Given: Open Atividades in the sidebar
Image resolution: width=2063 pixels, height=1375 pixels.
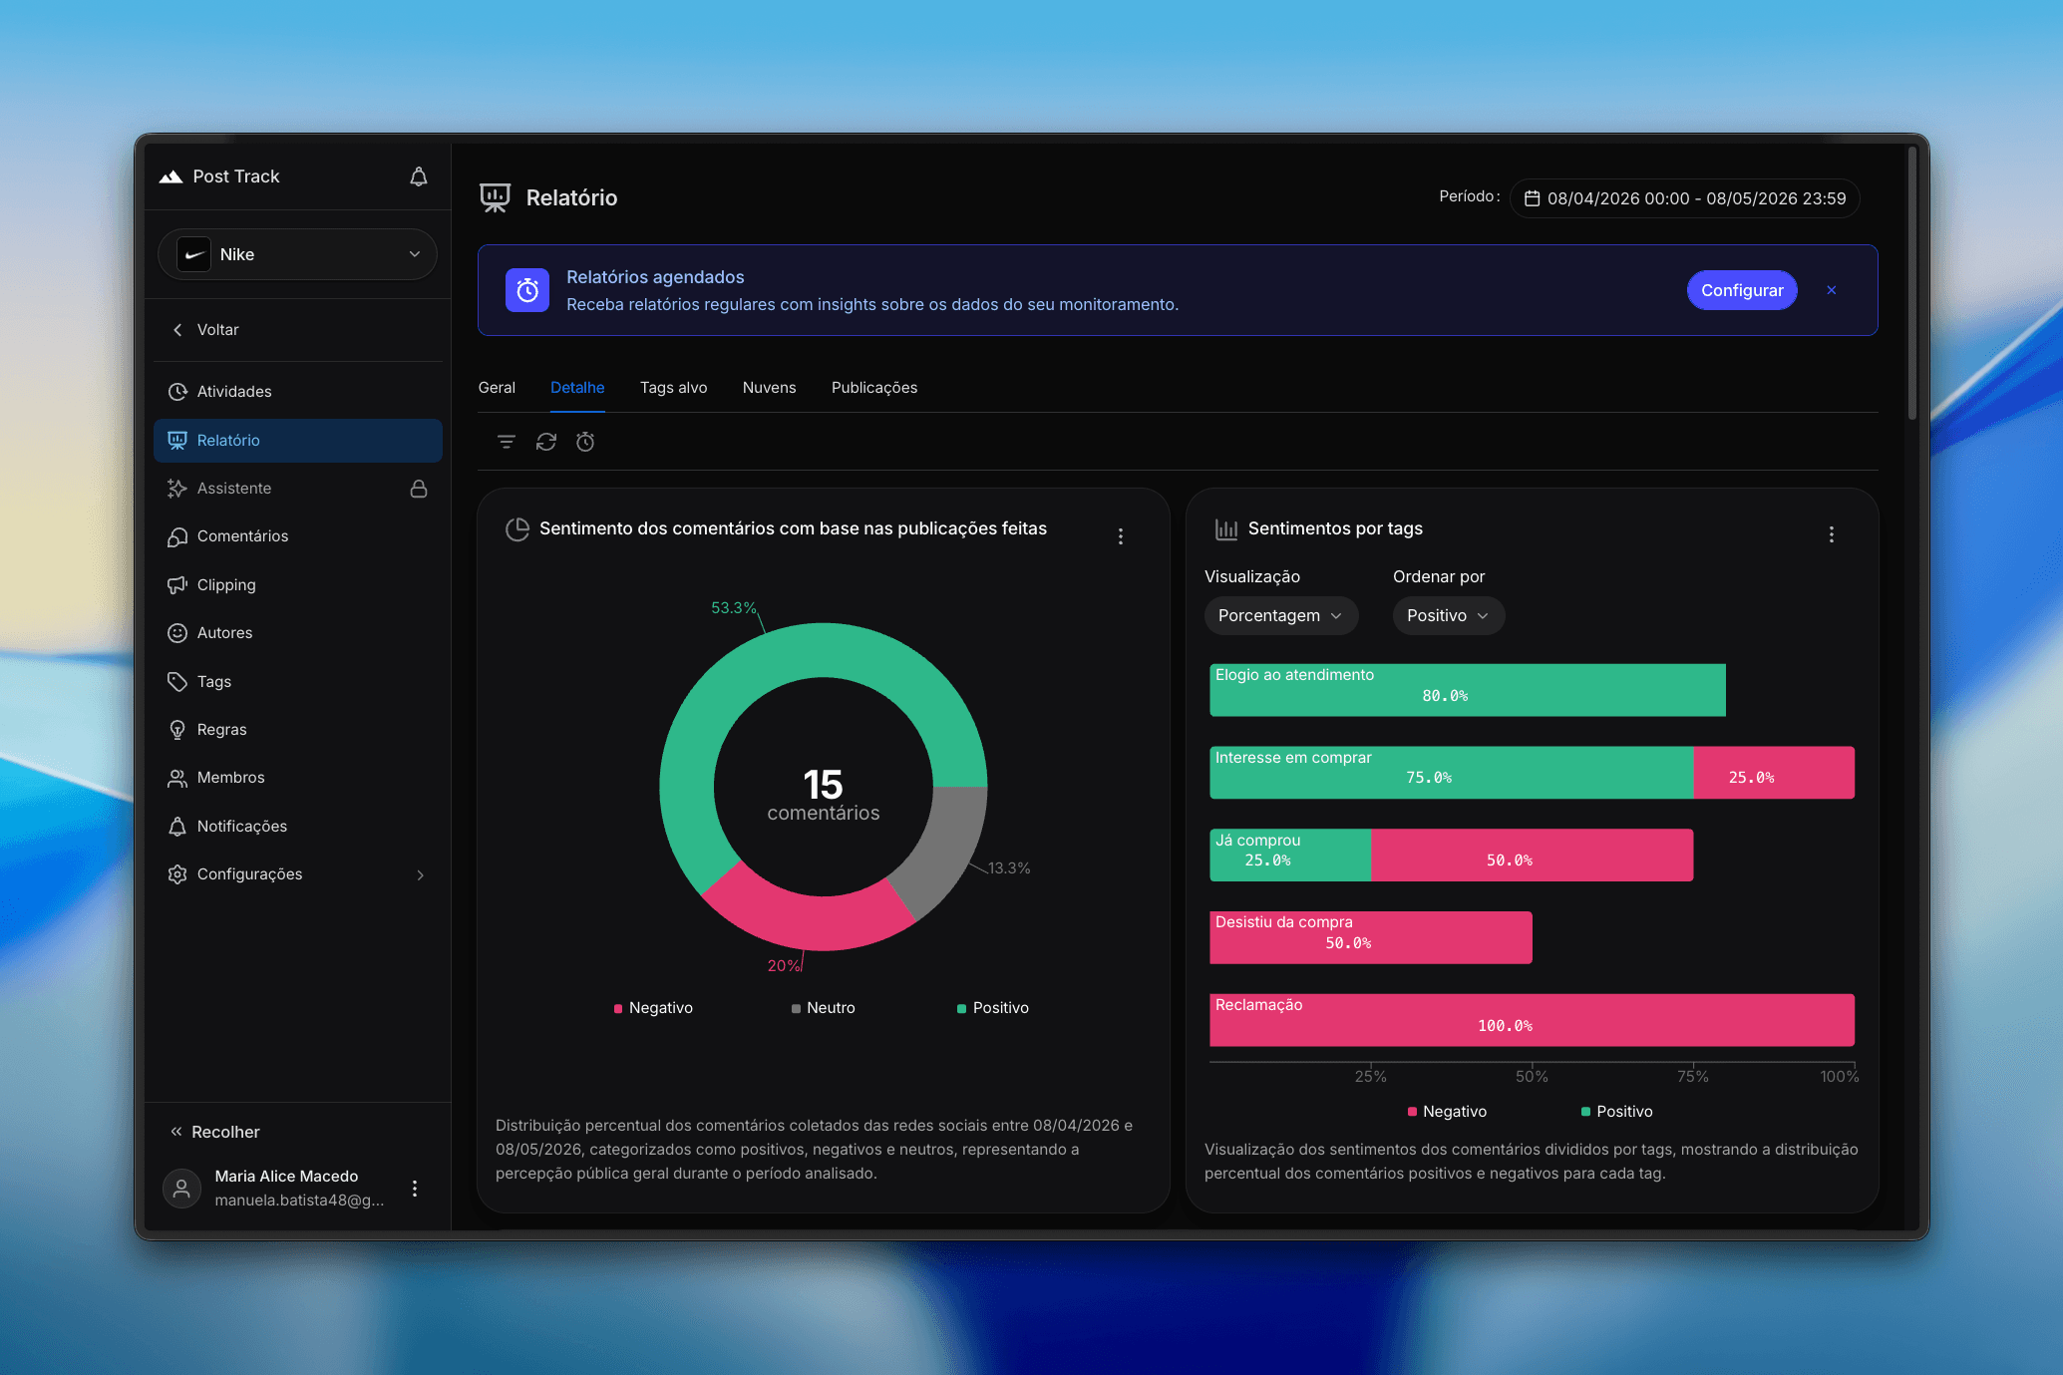Looking at the screenshot, I should click(298, 391).
